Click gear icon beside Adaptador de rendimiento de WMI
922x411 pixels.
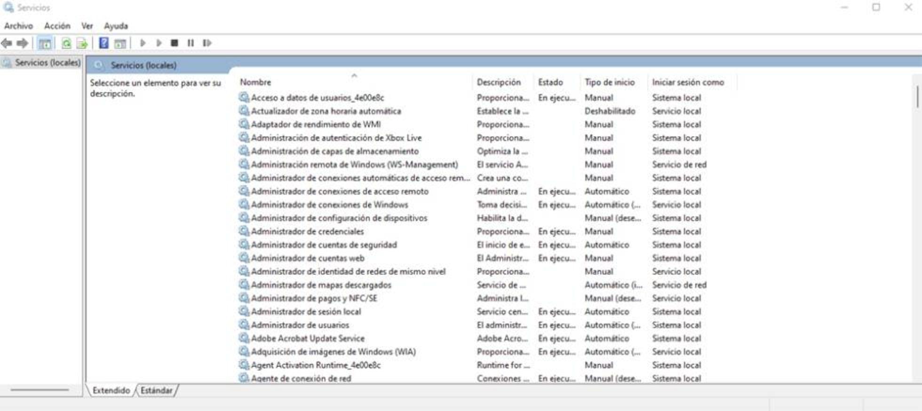click(x=244, y=124)
